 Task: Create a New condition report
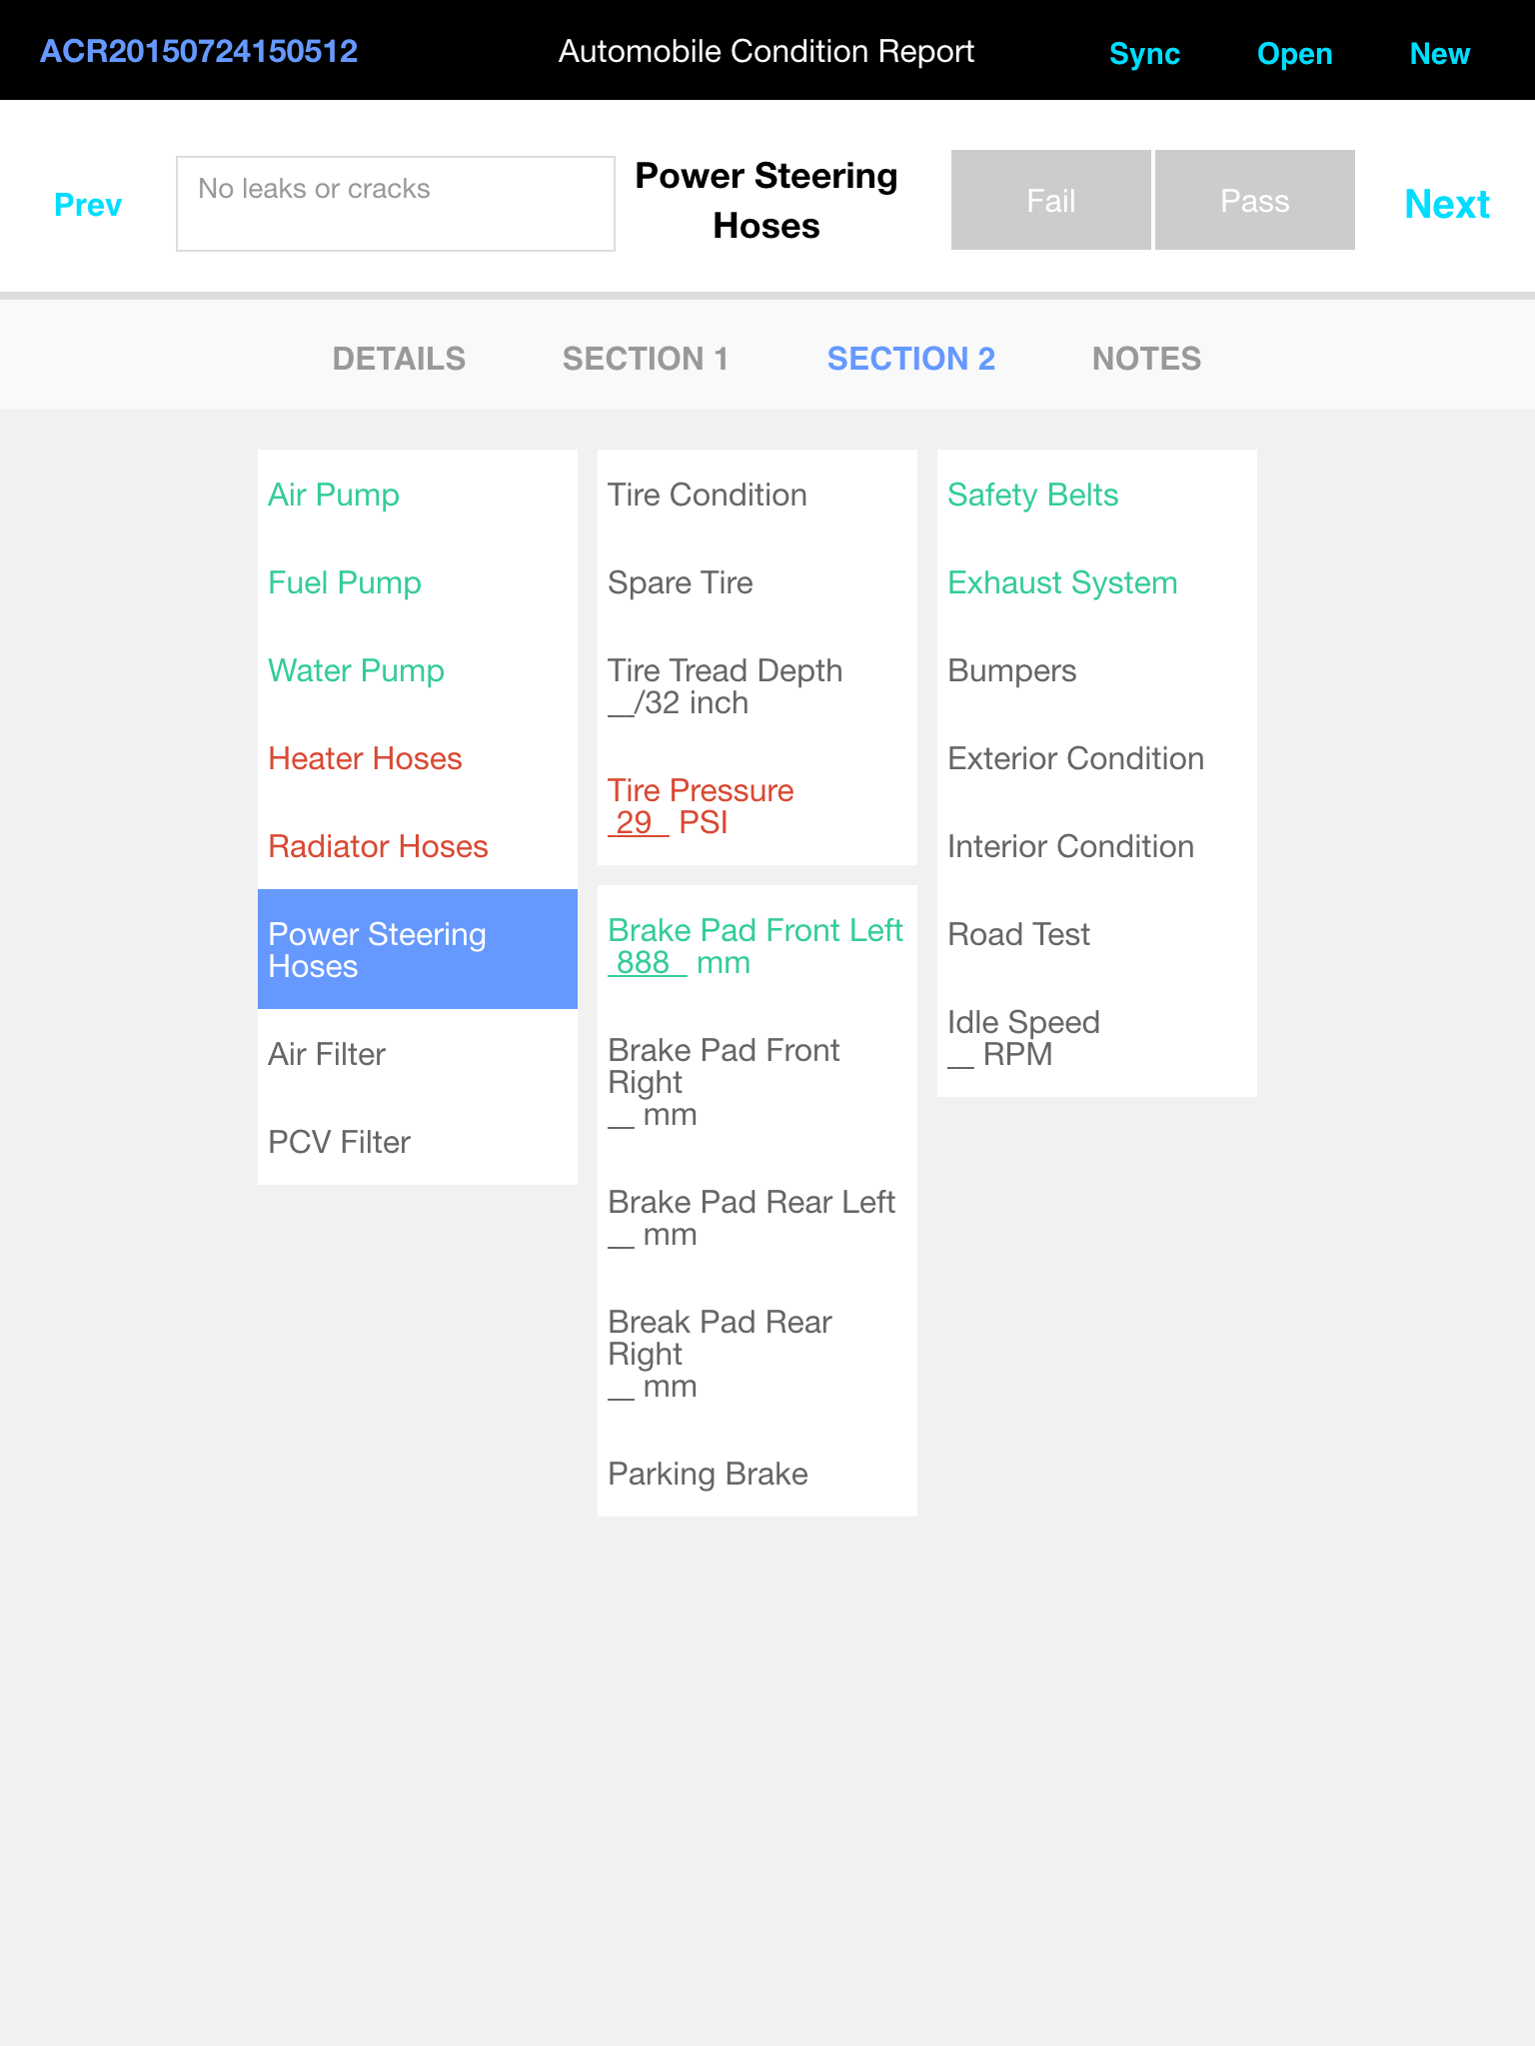point(1439,53)
